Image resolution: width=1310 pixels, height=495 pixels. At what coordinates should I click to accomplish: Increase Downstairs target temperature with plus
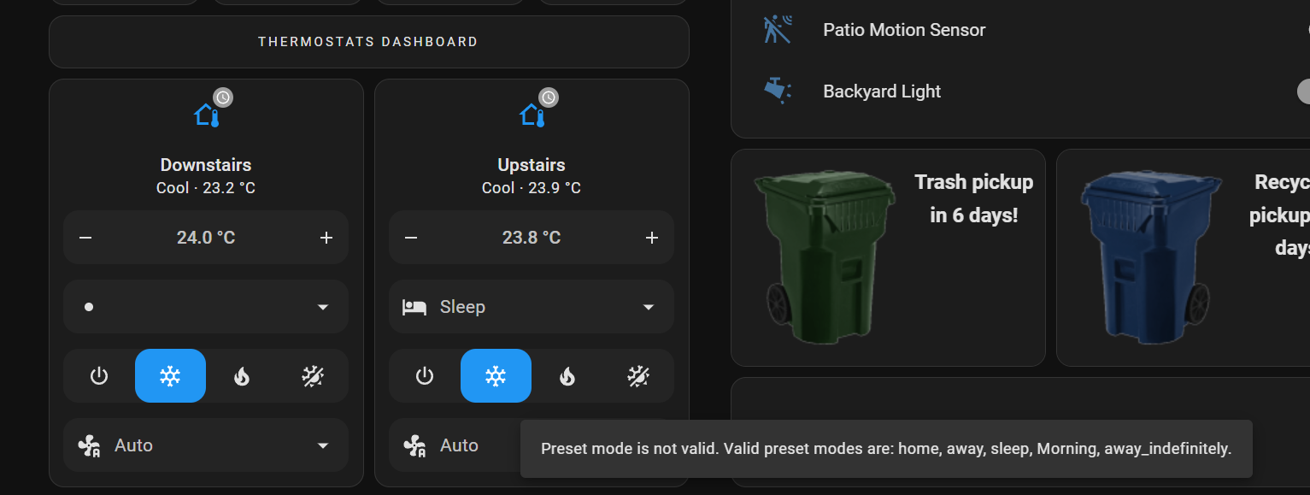(x=326, y=238)
